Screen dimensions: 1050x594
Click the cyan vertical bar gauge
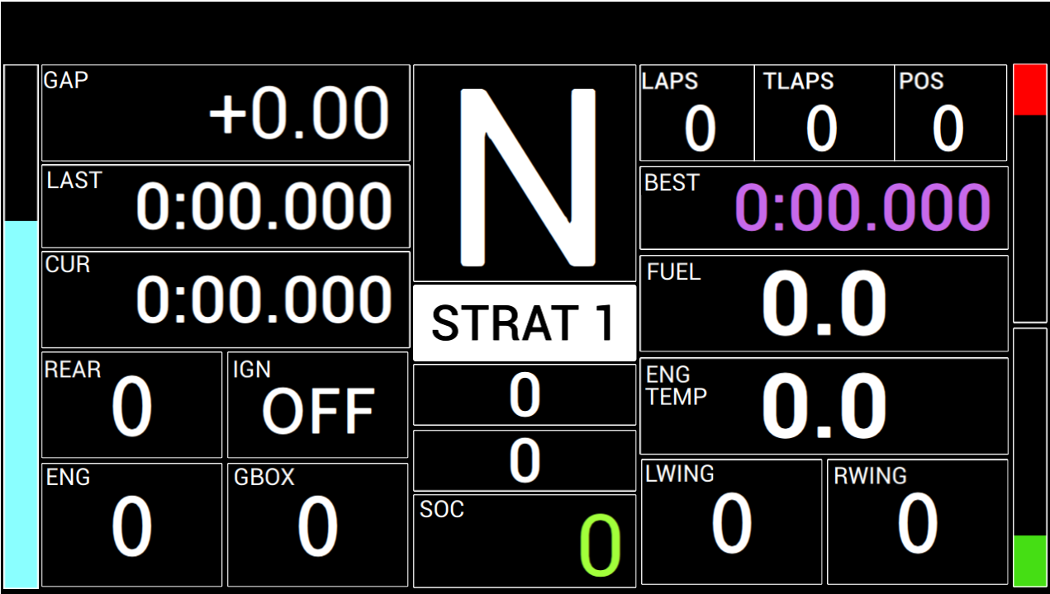click(x=21, y=404)
